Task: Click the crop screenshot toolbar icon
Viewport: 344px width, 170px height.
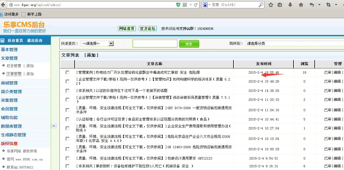Action: (328, 5)
